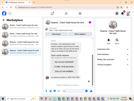Send a voice clip microphone icon
Viewport: 134px width, 101px height.
46,91
